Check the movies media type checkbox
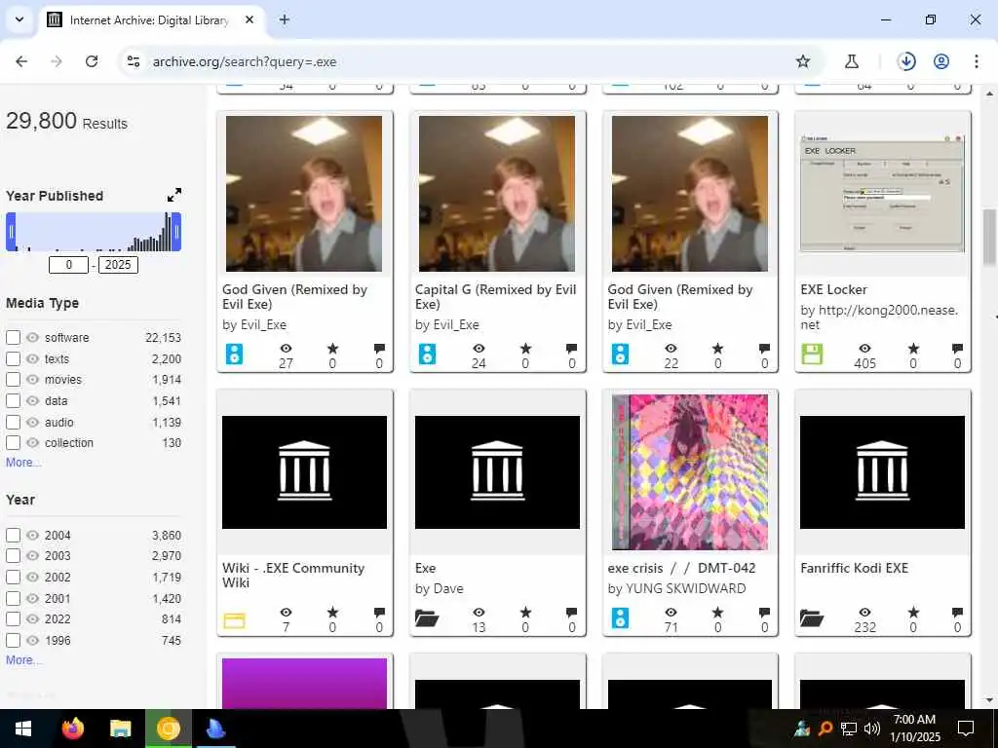 coord(13,380)
